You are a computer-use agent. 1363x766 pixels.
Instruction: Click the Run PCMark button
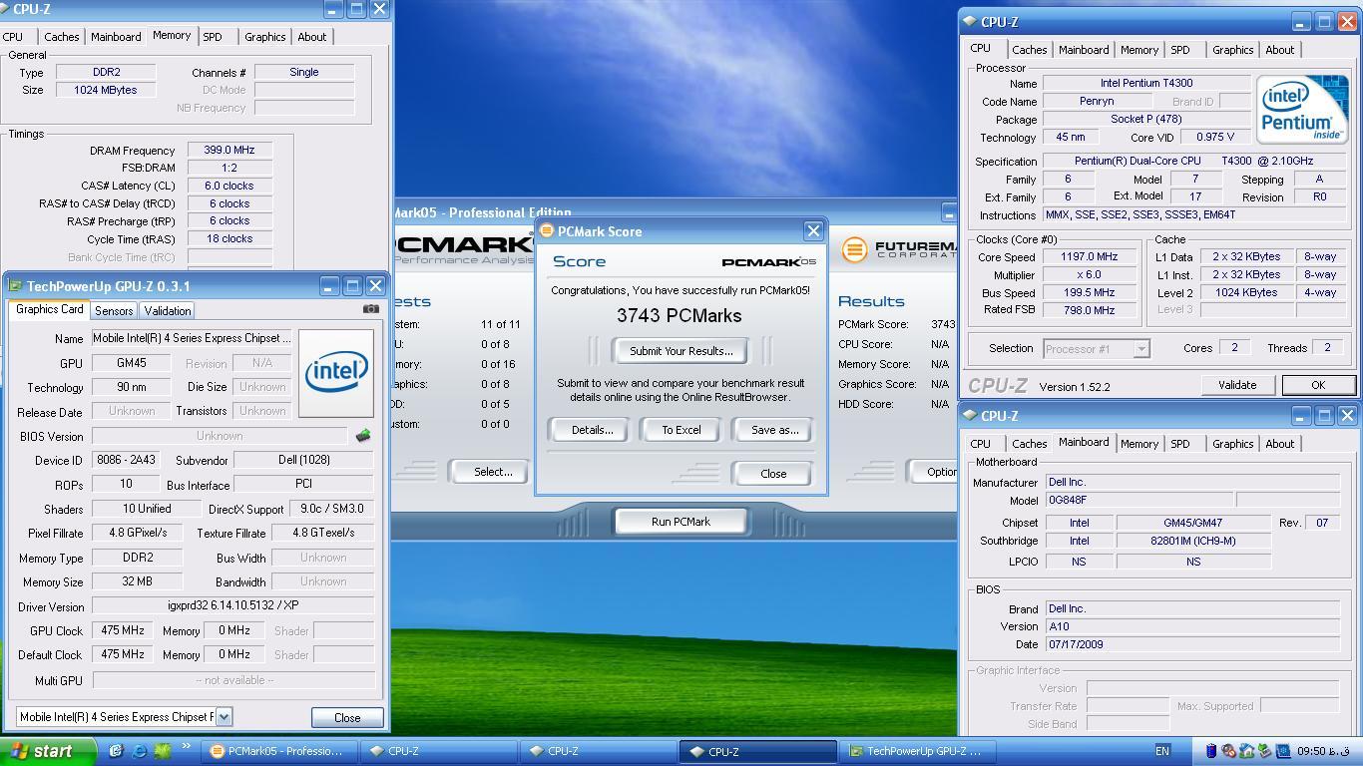[x=681, y=522]
